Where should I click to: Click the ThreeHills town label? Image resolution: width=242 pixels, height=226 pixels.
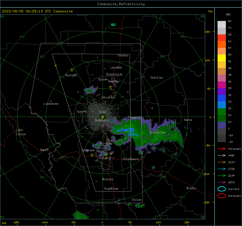coord(135,117)
